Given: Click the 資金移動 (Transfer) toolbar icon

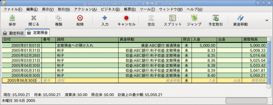Looking at the screenshot, I should 240,18.
